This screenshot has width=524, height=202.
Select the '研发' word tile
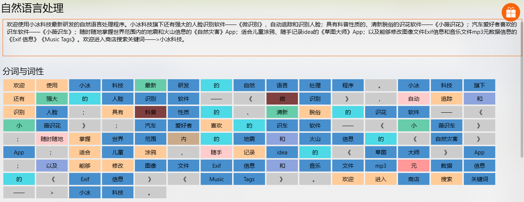click(184, 85)
